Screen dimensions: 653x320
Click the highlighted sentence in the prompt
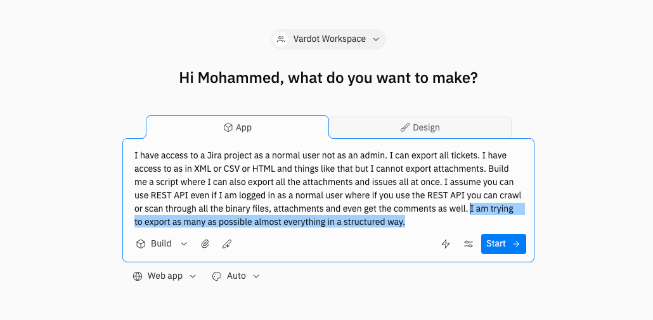[269, 222]
